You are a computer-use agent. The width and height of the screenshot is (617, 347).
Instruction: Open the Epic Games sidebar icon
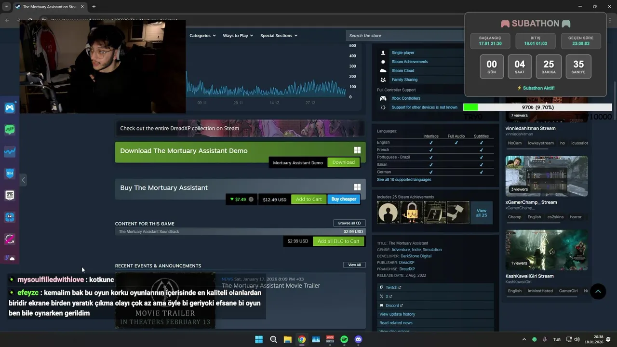pos(10,195)
